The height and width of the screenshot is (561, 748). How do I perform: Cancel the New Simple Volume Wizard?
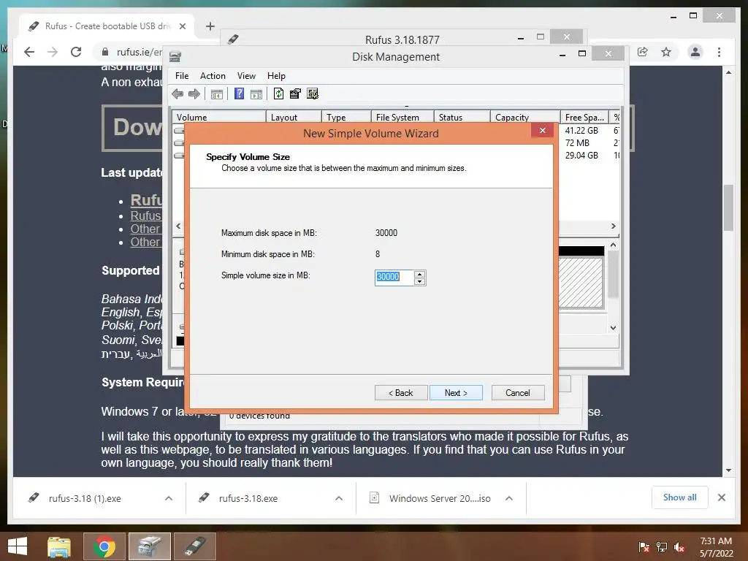pyautogui.click(x=518, y=392)
